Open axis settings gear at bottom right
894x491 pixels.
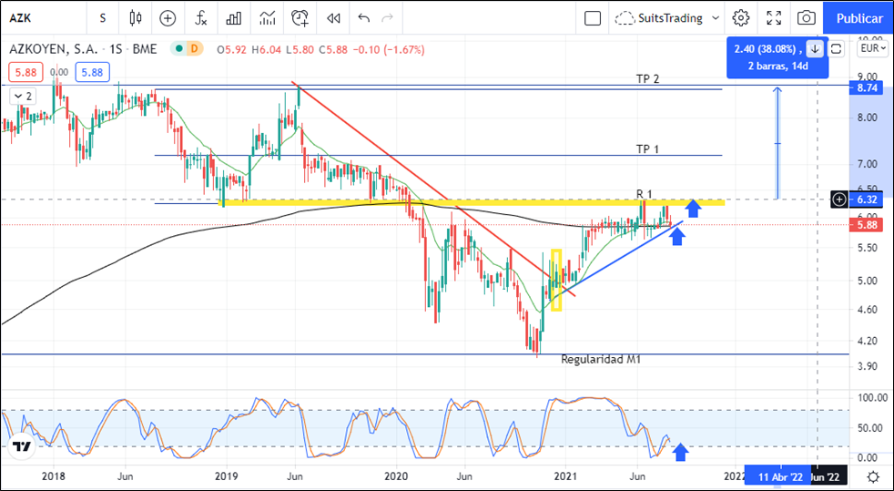[x=872, y=476]
